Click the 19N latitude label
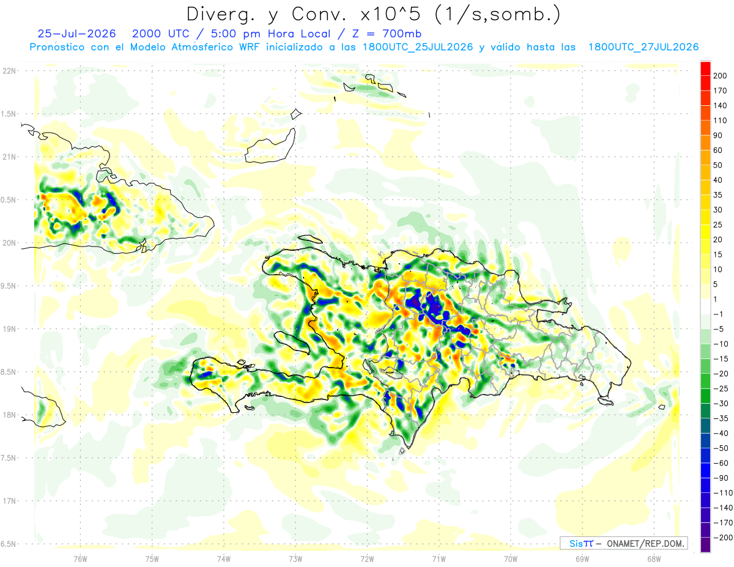The image size is (734, 567). pyautogui.click(x=9, y=328)
